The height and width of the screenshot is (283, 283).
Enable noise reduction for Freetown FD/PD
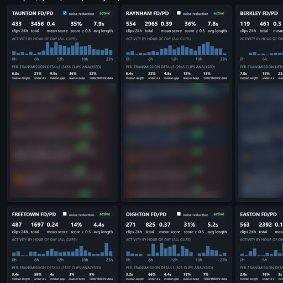[x=65, y=214]
